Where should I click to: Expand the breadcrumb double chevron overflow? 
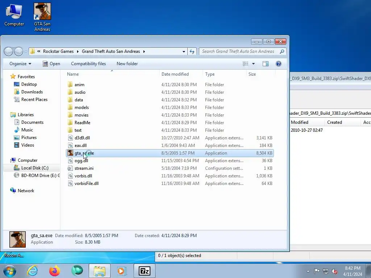(39, 51)
